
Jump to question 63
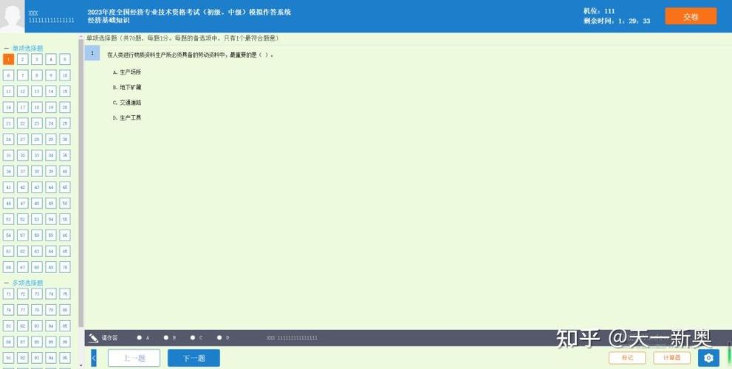click(x=36, y=251)
